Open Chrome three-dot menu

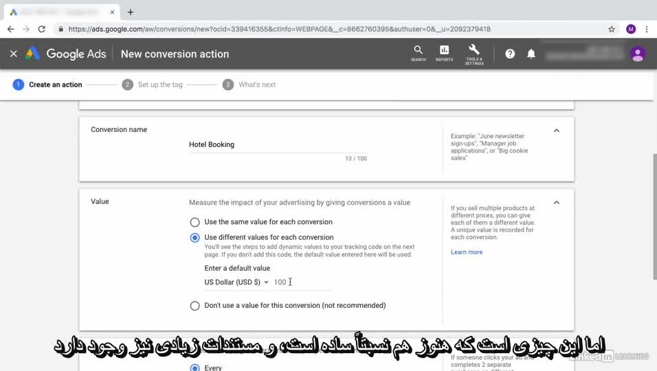tap(647, 30)
